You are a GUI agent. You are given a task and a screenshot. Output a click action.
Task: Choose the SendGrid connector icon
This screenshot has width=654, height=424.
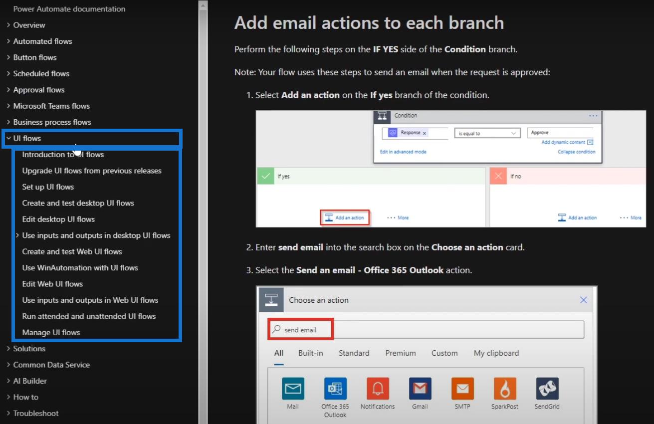click(547, 389)
